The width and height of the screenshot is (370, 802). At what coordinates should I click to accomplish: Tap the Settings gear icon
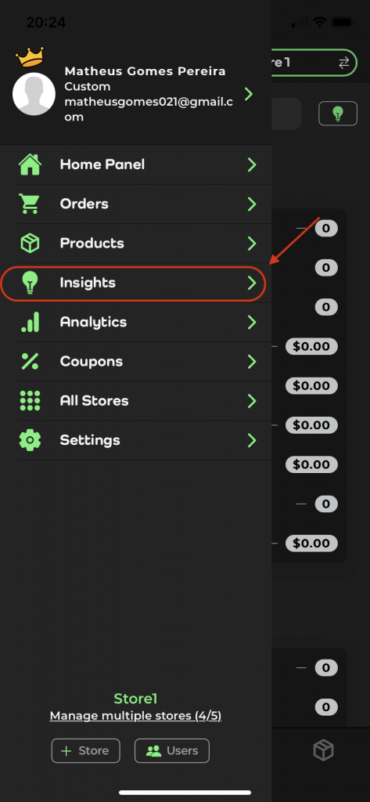tap(30, 440)
